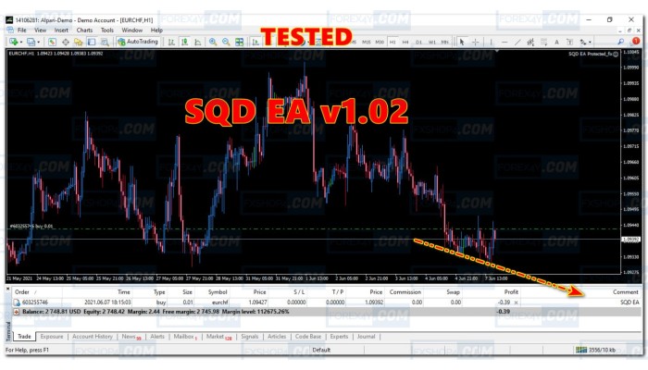Zoom out on the chart
648x370 pixels.
(226, 42)
